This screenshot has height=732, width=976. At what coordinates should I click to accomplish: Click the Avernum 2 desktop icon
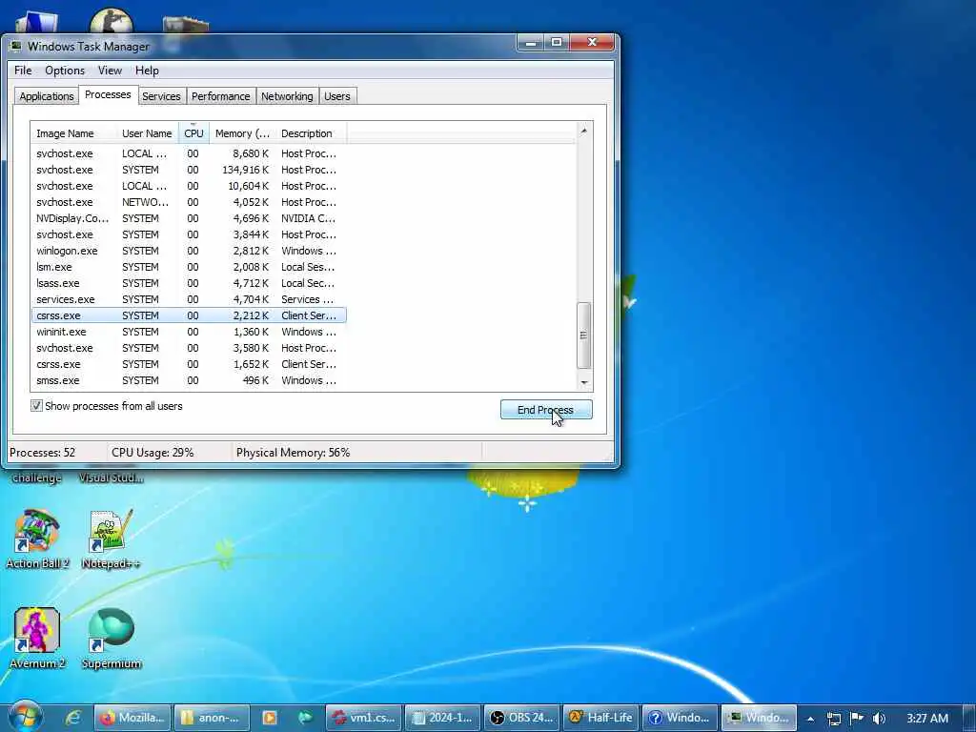[x=37, y=638]
